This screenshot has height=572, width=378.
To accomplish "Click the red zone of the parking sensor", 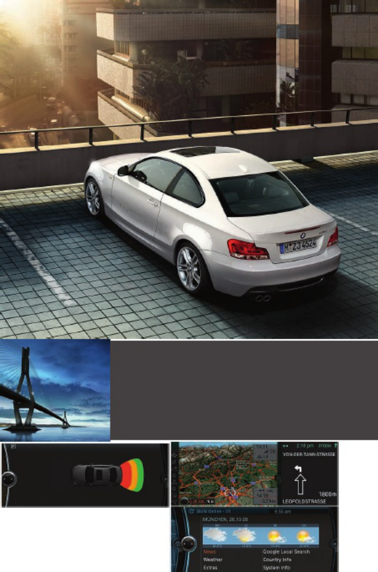I will click(126, 475).
